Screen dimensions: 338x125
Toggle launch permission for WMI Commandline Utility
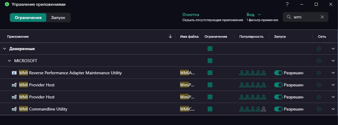coord(278,109)
